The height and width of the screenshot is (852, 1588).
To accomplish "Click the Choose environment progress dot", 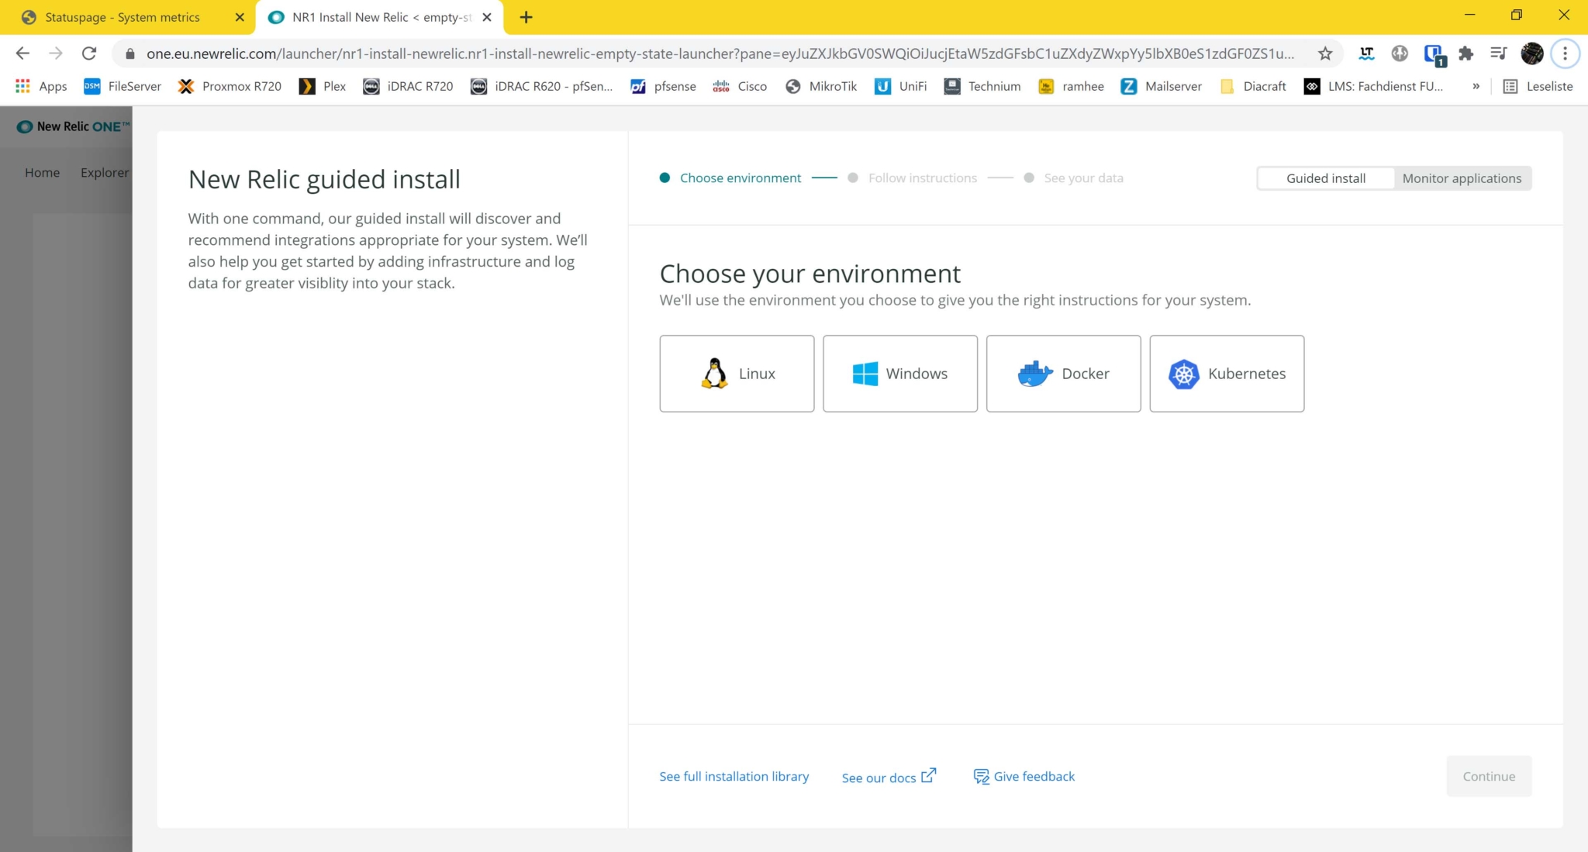I will coord(665,178).
